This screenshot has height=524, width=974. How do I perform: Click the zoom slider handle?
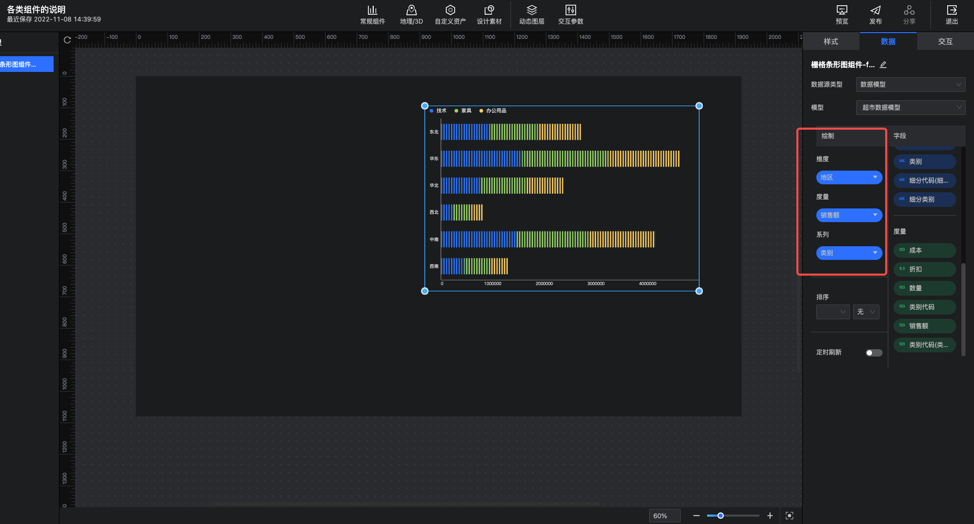721,516
